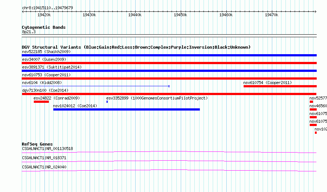Click the nsv1024012 (Coe2014) label
Screen dimensions: 327x192
pos(75,106)
